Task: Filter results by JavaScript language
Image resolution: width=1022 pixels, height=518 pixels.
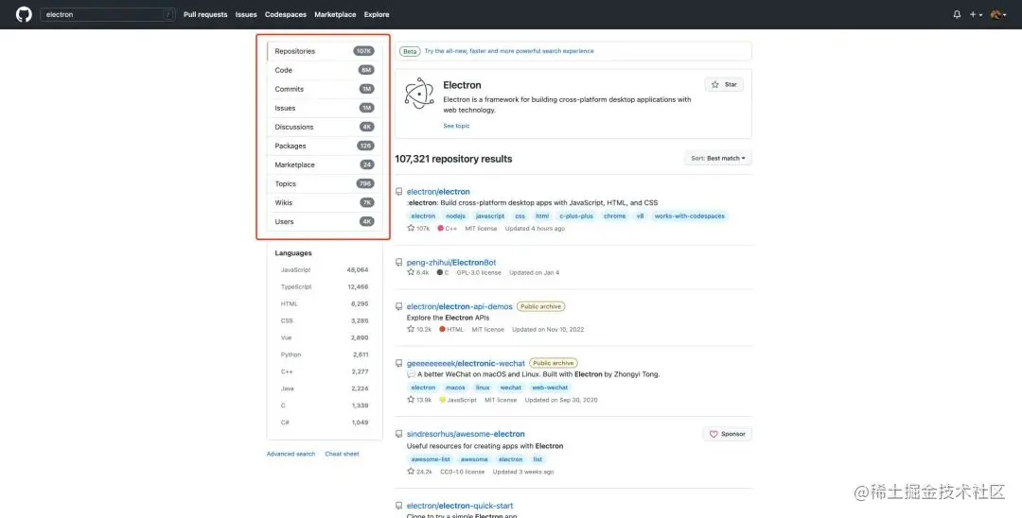Action: pyautogui.click(x=325, y=270)
